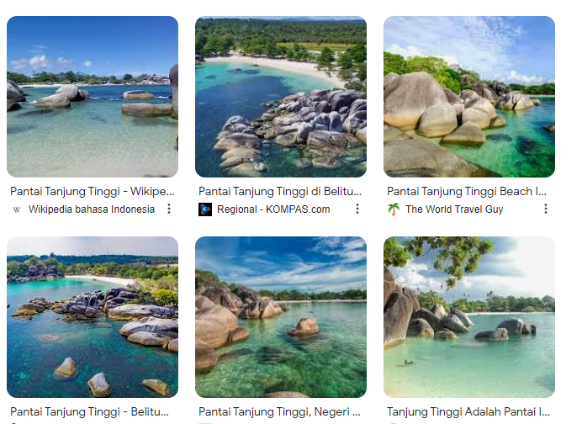Open the Wikipedia beach photo thumbnail
582x424 pixels.
tap(93, 97)
